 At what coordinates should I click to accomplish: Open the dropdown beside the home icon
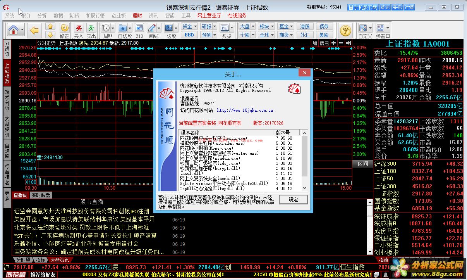pyautogui.click(x=22, y=30)
